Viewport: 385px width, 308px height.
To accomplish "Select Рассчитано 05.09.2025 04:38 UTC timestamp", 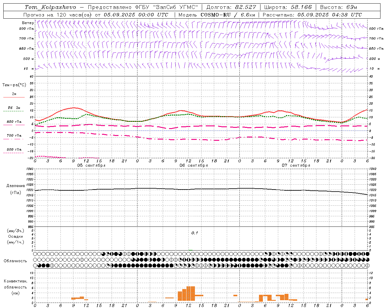I will tap(312, 15).
